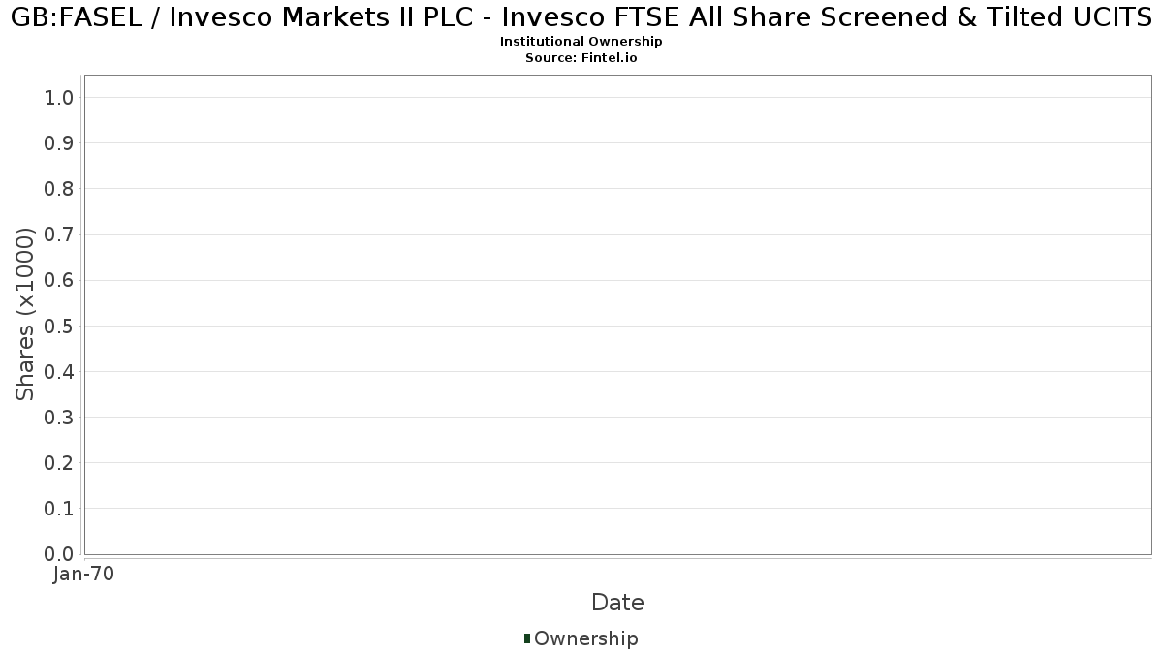
Task: Select the 0.7 y-axis tick label
Action: pyautogui.click(x=59, y=234)
